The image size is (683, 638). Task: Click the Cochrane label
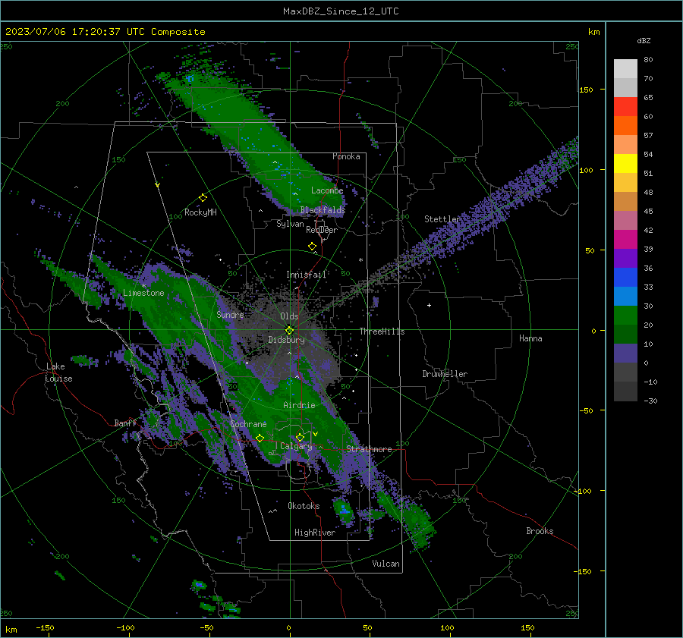coord(248,424)
